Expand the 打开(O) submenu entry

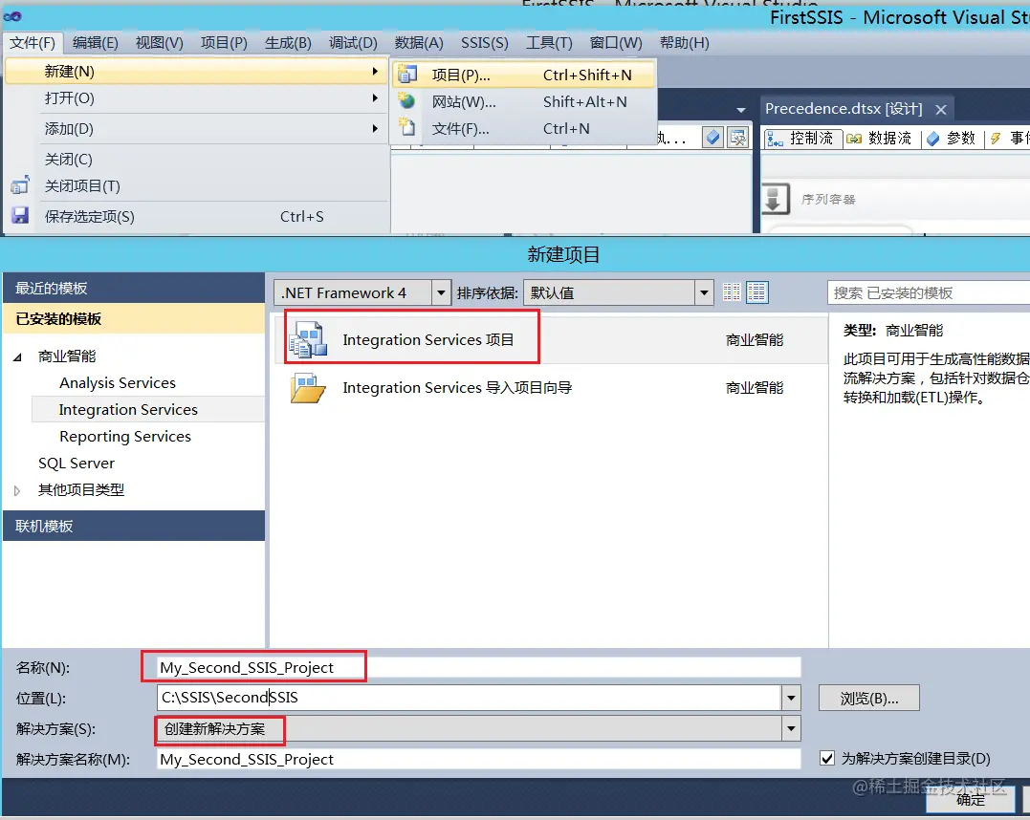196,98
